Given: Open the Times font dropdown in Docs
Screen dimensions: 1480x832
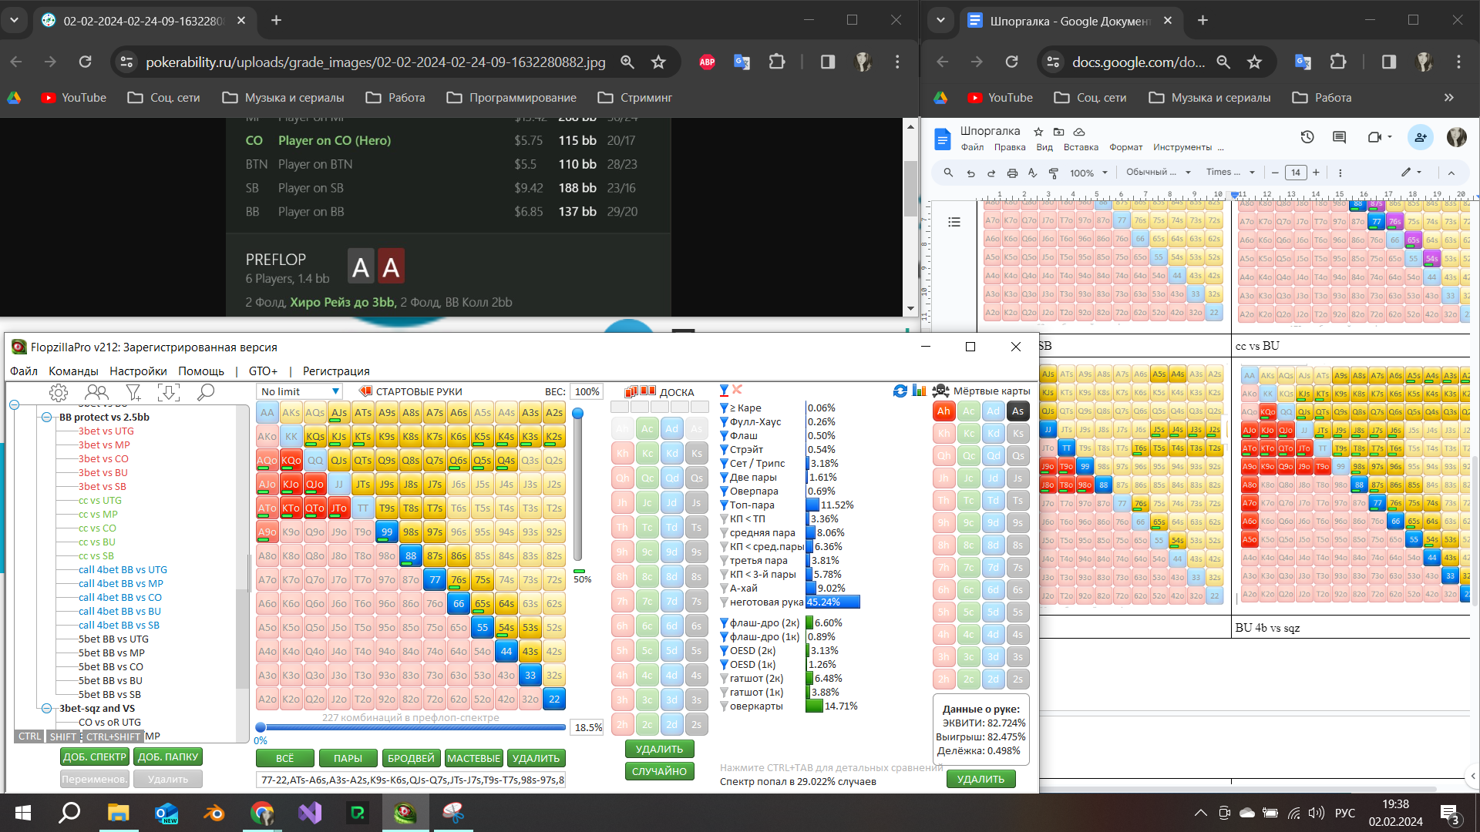Looking at the screenshot, I should click(x=1231, y=173).
